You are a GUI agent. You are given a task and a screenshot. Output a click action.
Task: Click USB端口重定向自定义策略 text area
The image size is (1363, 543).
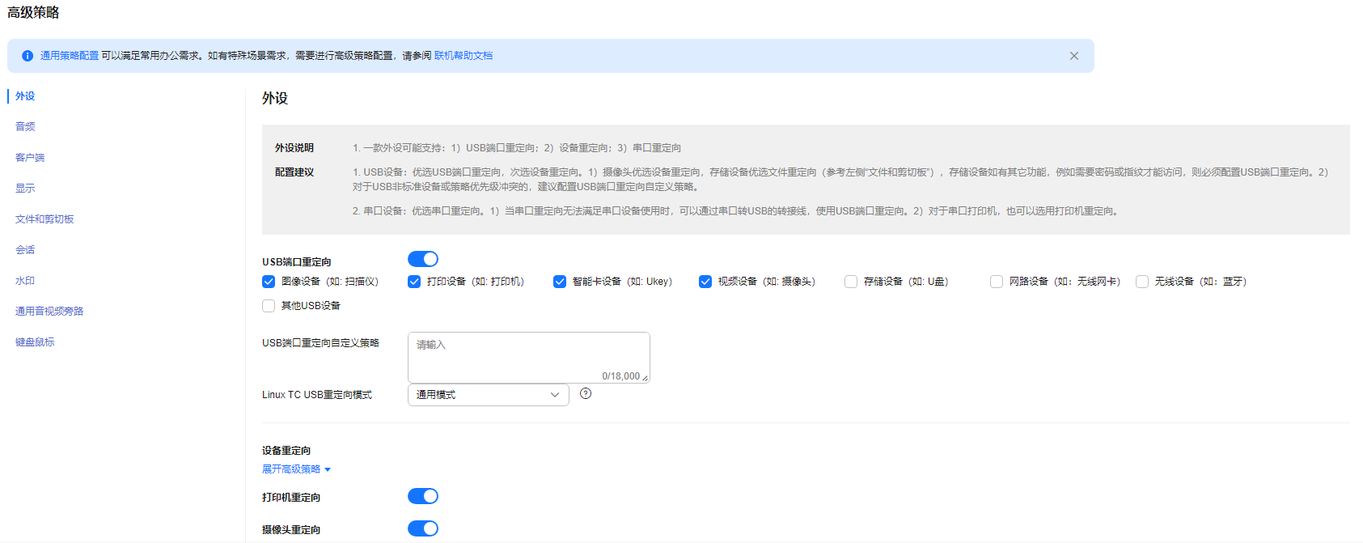(528, 356)
